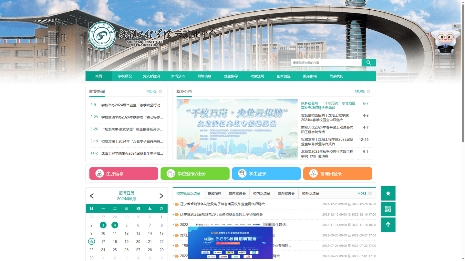Switch to the 校外双选会 tab
This screenshot has height=261, width=465.
tap(311, 193)
